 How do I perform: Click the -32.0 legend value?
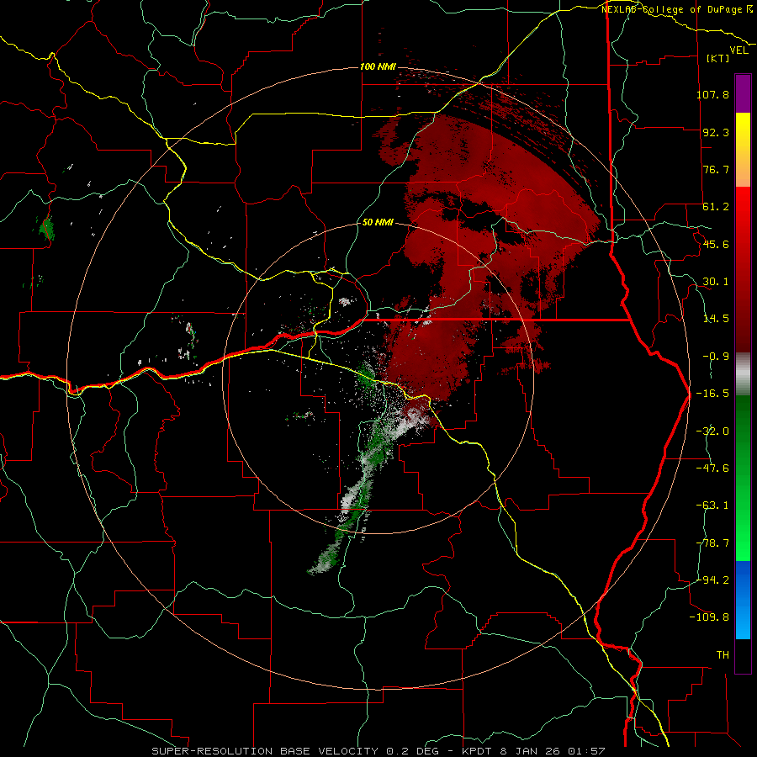pyautogui.click(x=712, y=431)
